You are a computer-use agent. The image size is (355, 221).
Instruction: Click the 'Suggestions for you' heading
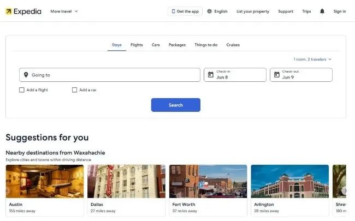click(x=47, y=138)
